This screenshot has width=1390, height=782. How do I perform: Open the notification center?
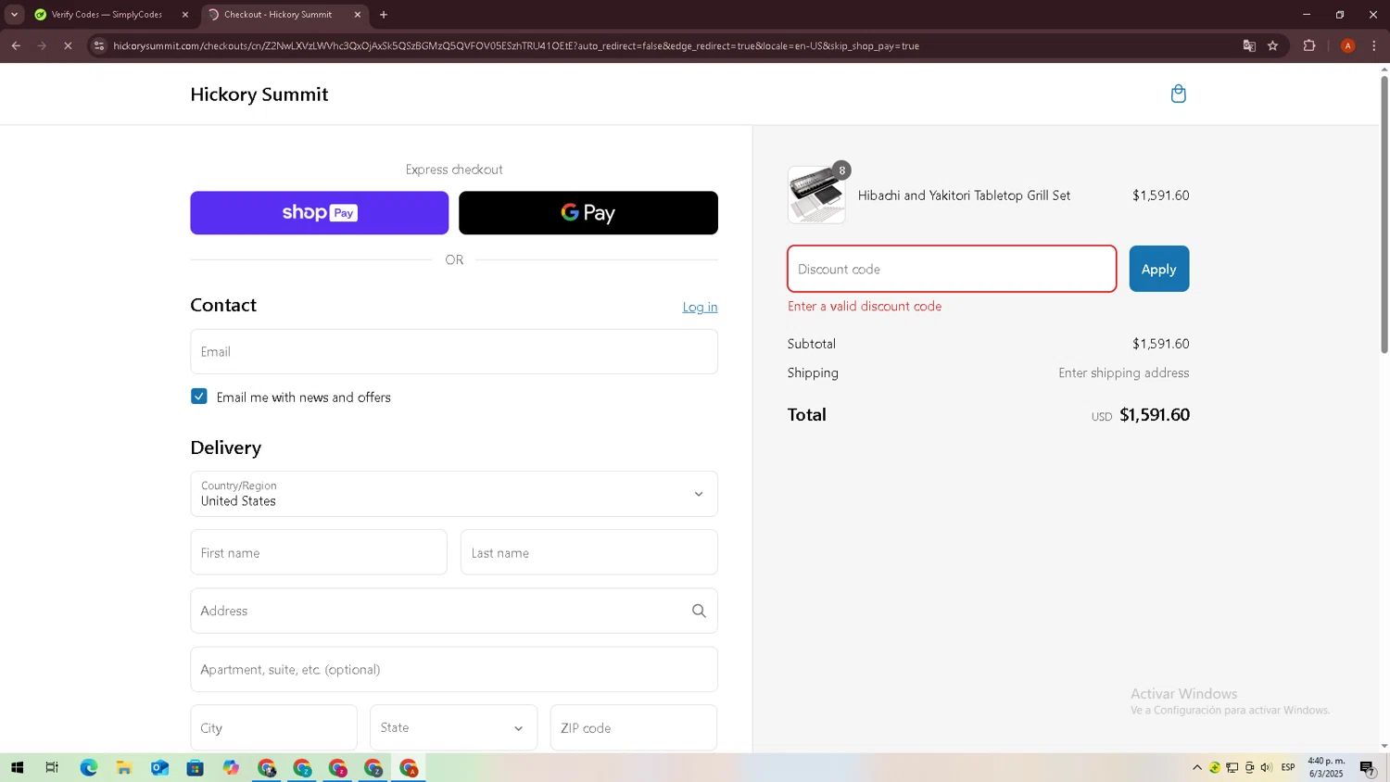click(1368, 768)
